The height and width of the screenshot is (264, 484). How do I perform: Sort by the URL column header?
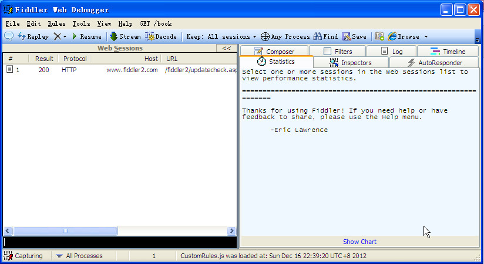pos(199,59)
